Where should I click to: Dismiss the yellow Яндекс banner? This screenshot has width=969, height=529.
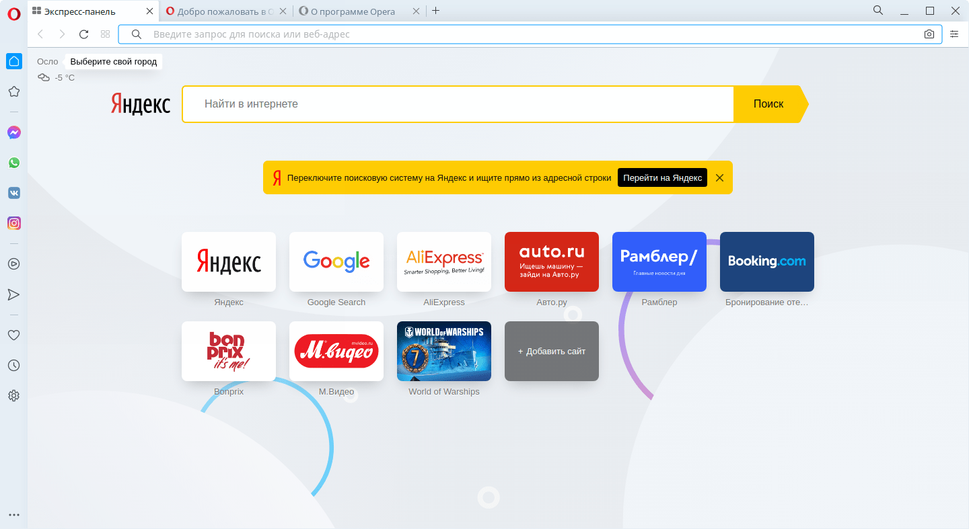(x=719, y=178)
